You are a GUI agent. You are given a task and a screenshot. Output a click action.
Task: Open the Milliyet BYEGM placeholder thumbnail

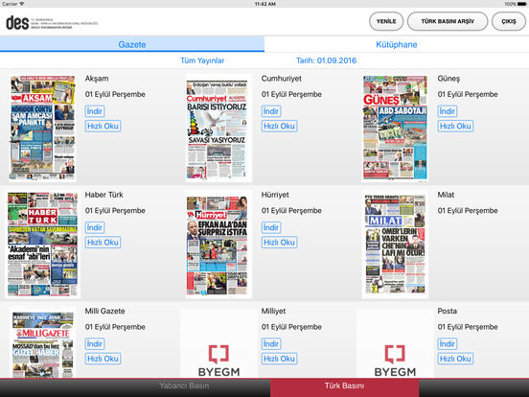click(x=218, y=343)
